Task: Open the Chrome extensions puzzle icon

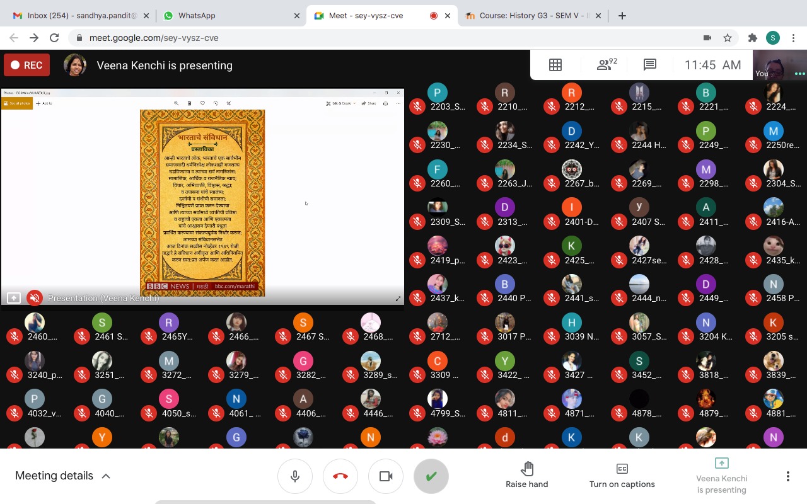Action: click(752, 38)
